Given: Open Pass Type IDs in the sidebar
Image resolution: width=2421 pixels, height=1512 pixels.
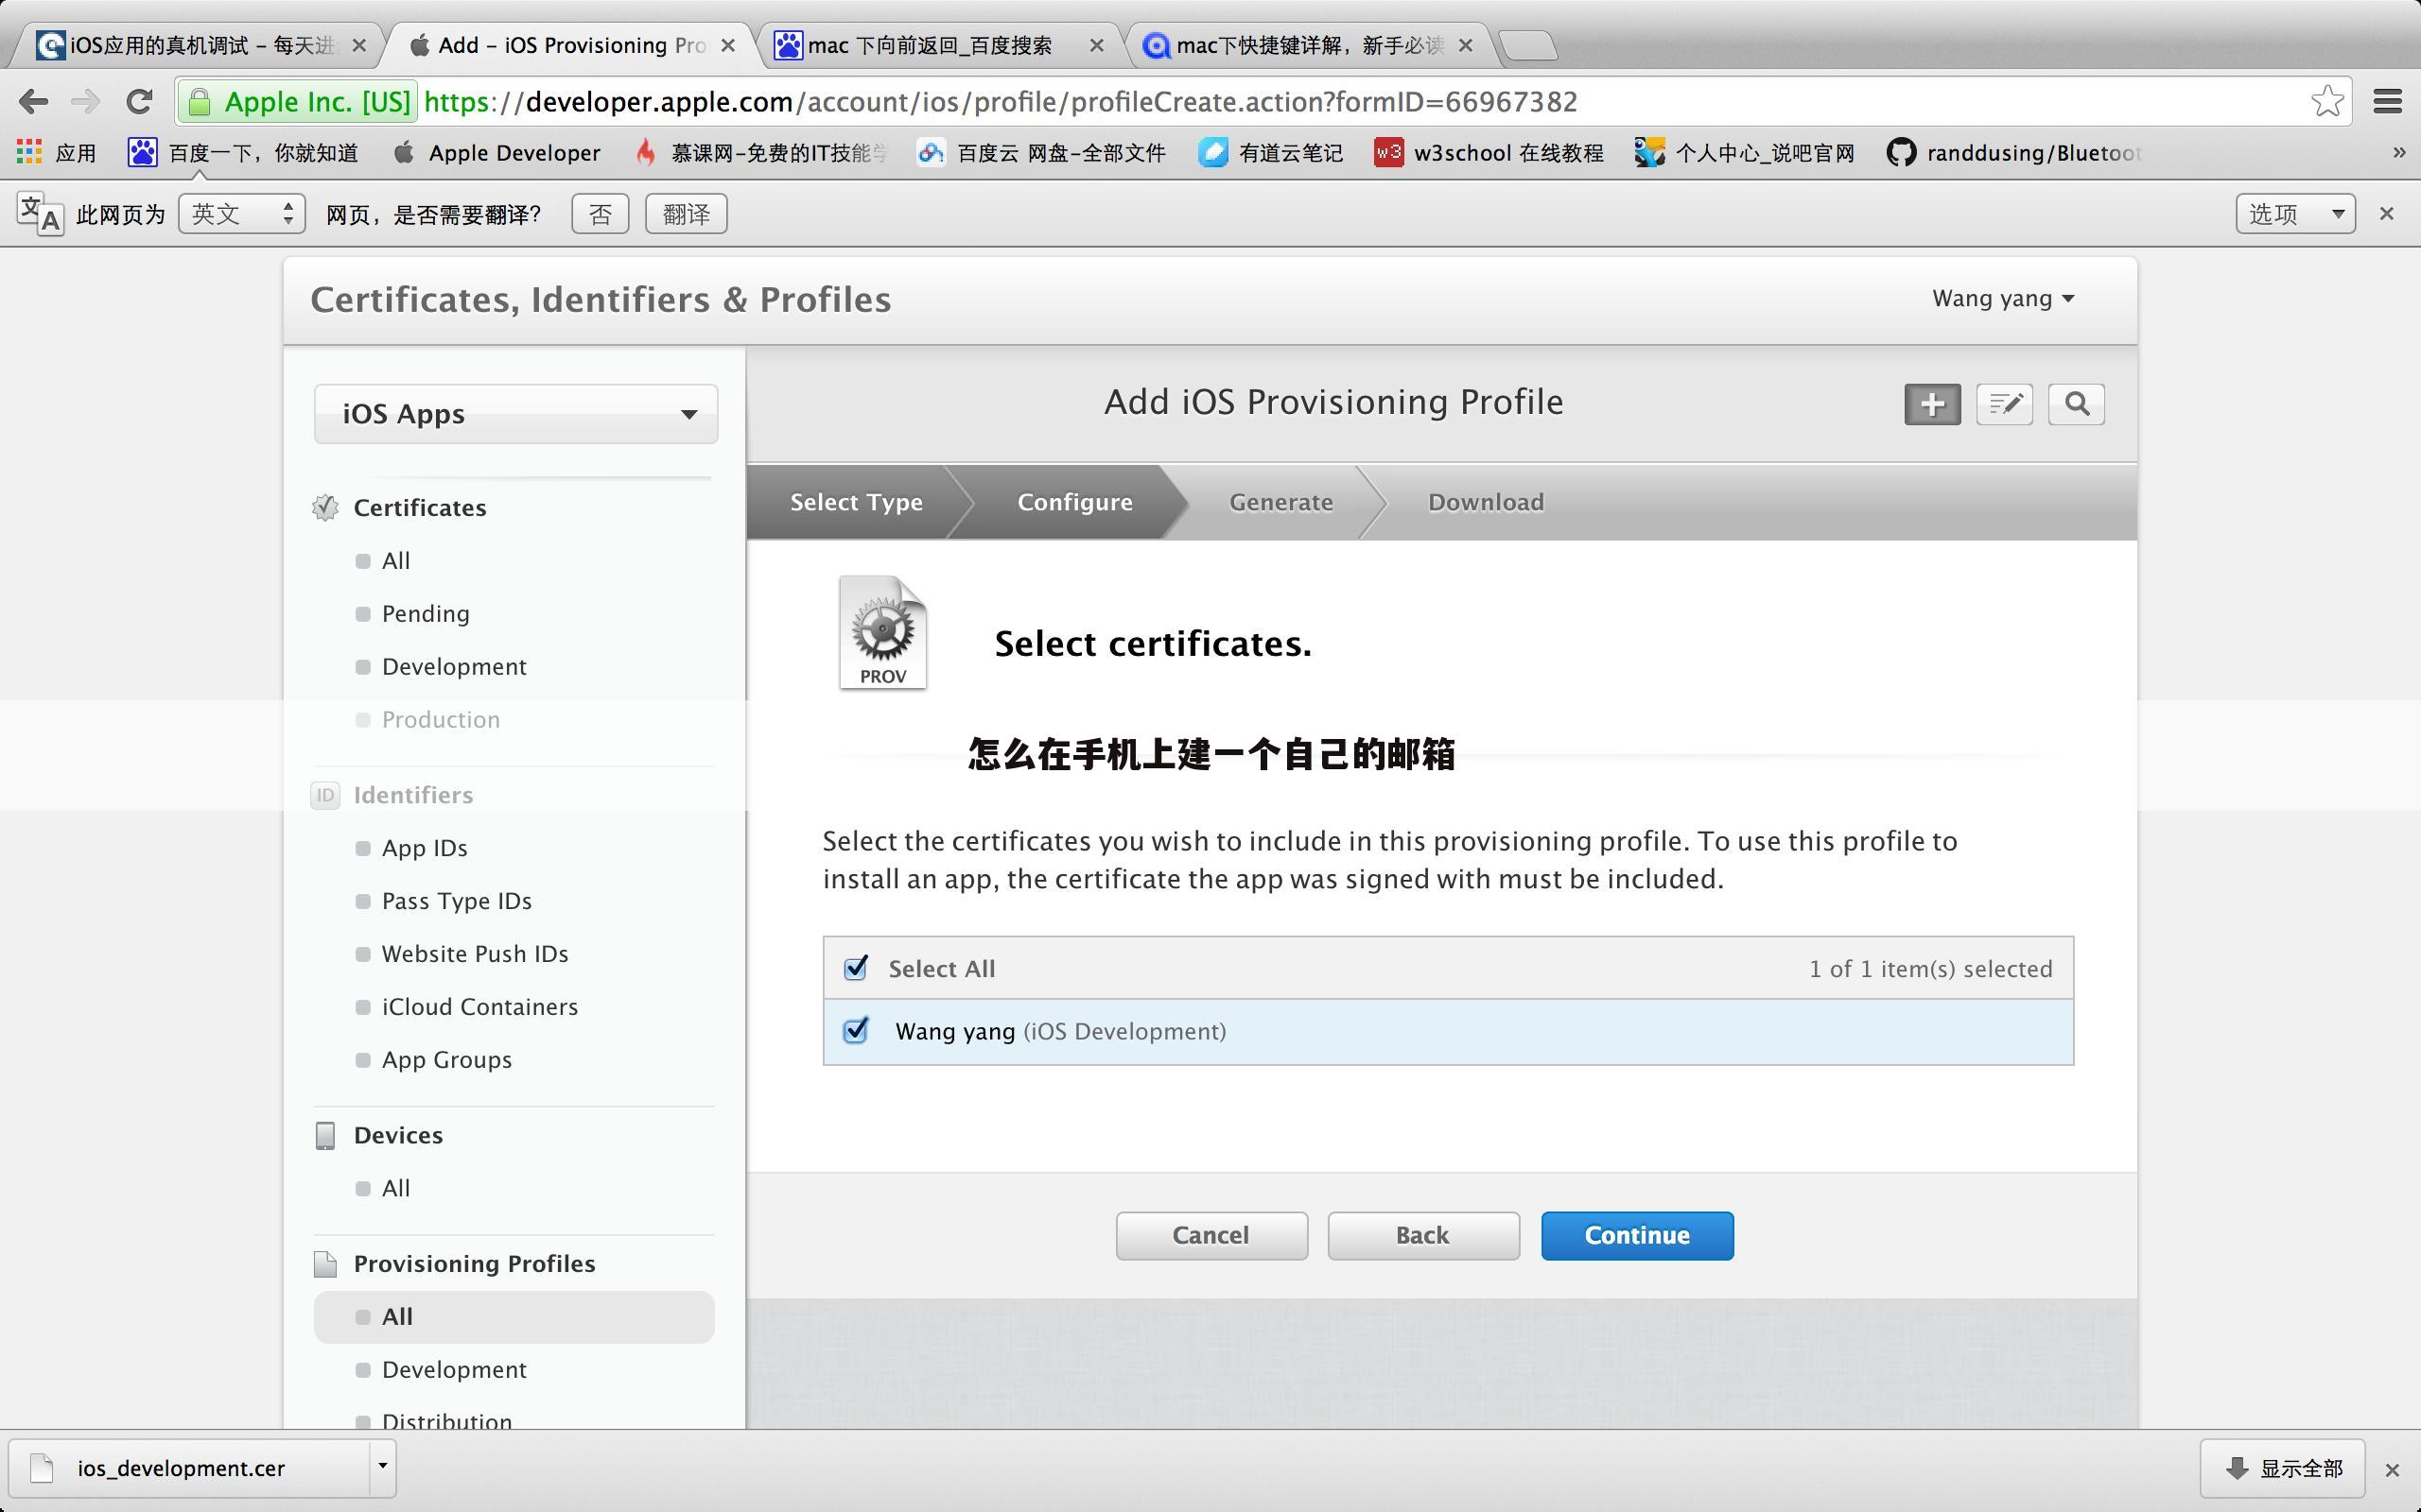Looking at the screenshot, I should coord(456,901).
